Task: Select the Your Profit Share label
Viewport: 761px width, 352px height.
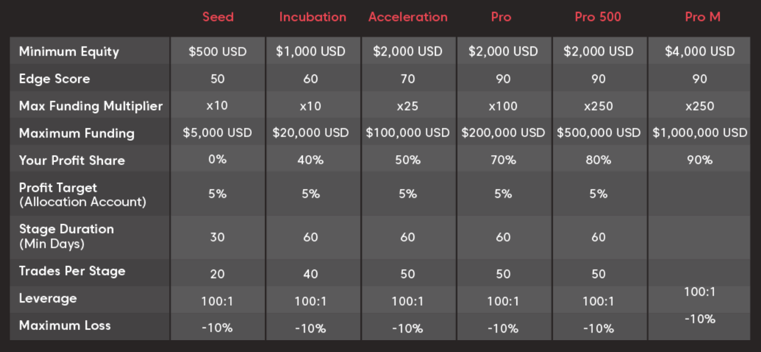Action: pyautogui.click(x=72, y=160)
